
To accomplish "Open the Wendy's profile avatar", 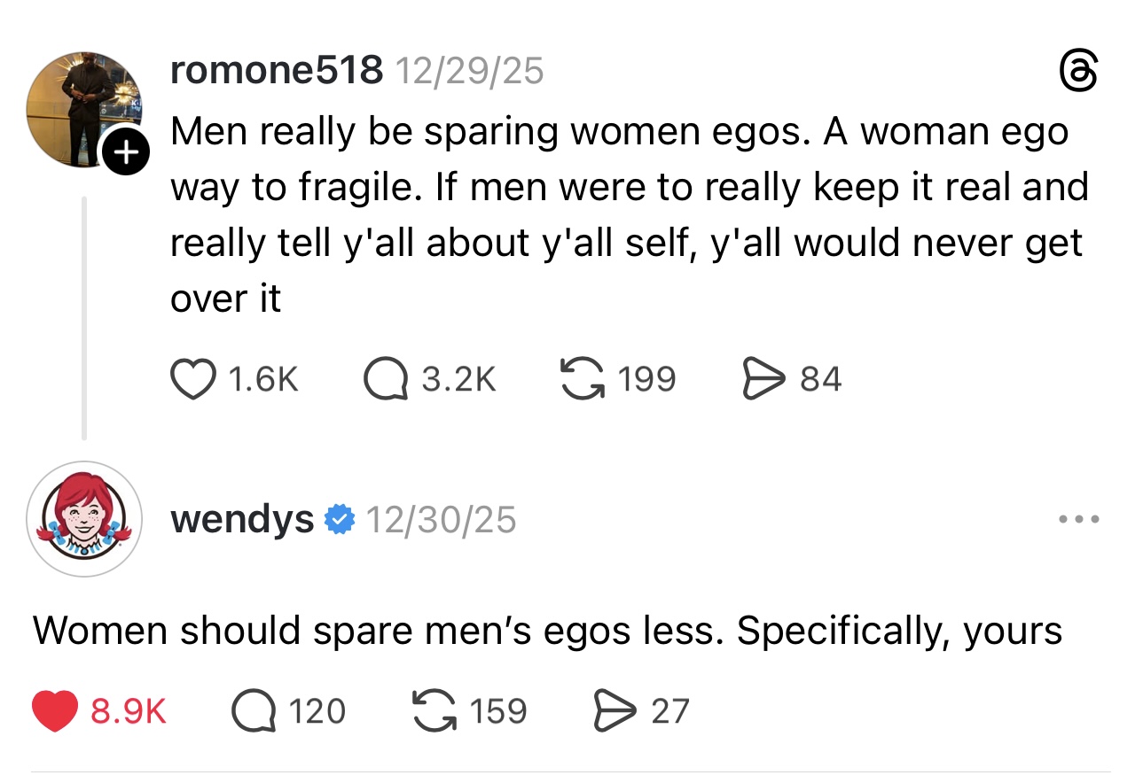I will coord(83,519).
